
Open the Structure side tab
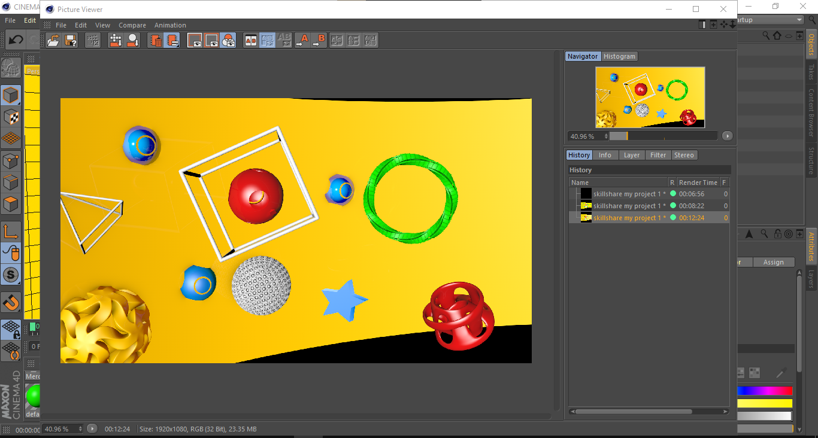811,160
